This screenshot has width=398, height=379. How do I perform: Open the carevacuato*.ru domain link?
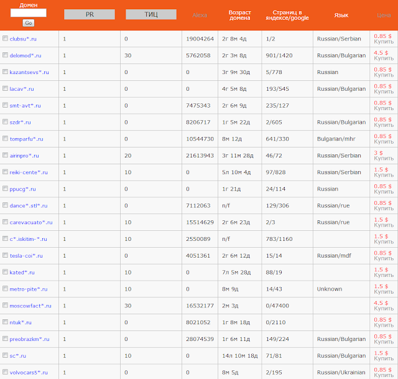(x=31, y=223)
